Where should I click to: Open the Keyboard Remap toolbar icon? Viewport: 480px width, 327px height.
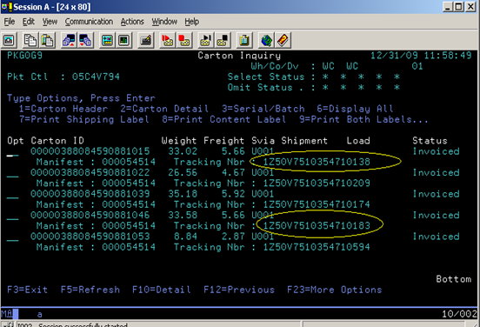pos(146,40)
